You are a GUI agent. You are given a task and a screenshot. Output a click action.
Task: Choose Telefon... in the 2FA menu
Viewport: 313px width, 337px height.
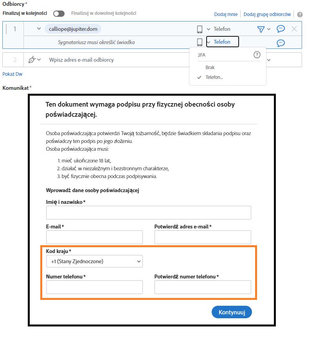pos(214,77)
